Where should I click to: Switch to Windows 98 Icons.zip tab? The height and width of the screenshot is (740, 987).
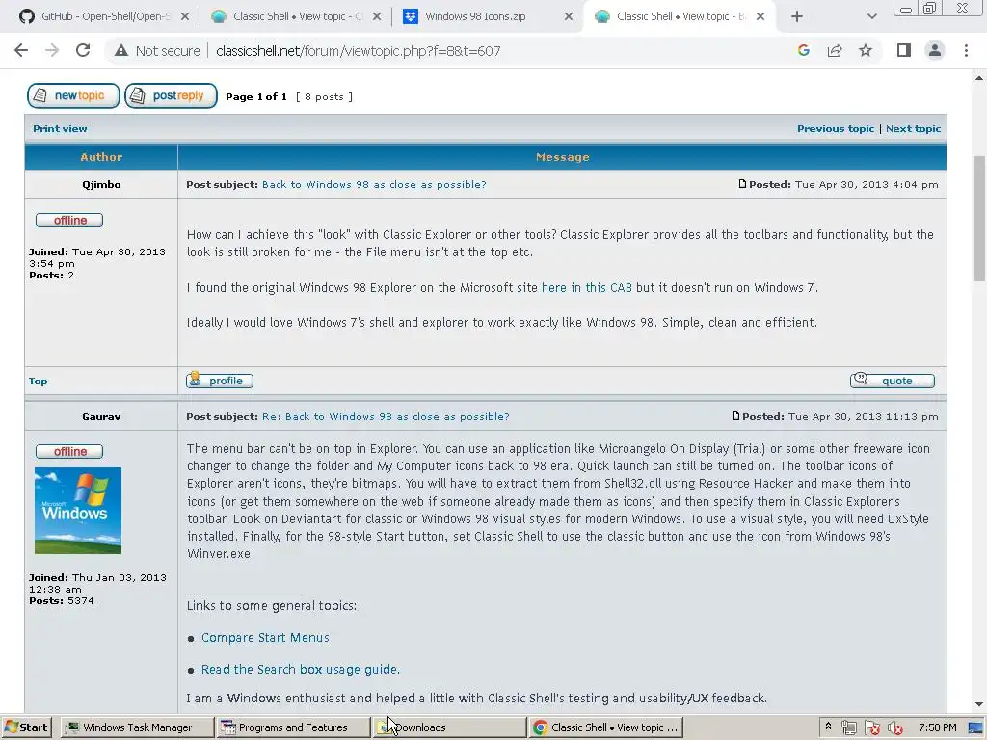click(482, 16)
